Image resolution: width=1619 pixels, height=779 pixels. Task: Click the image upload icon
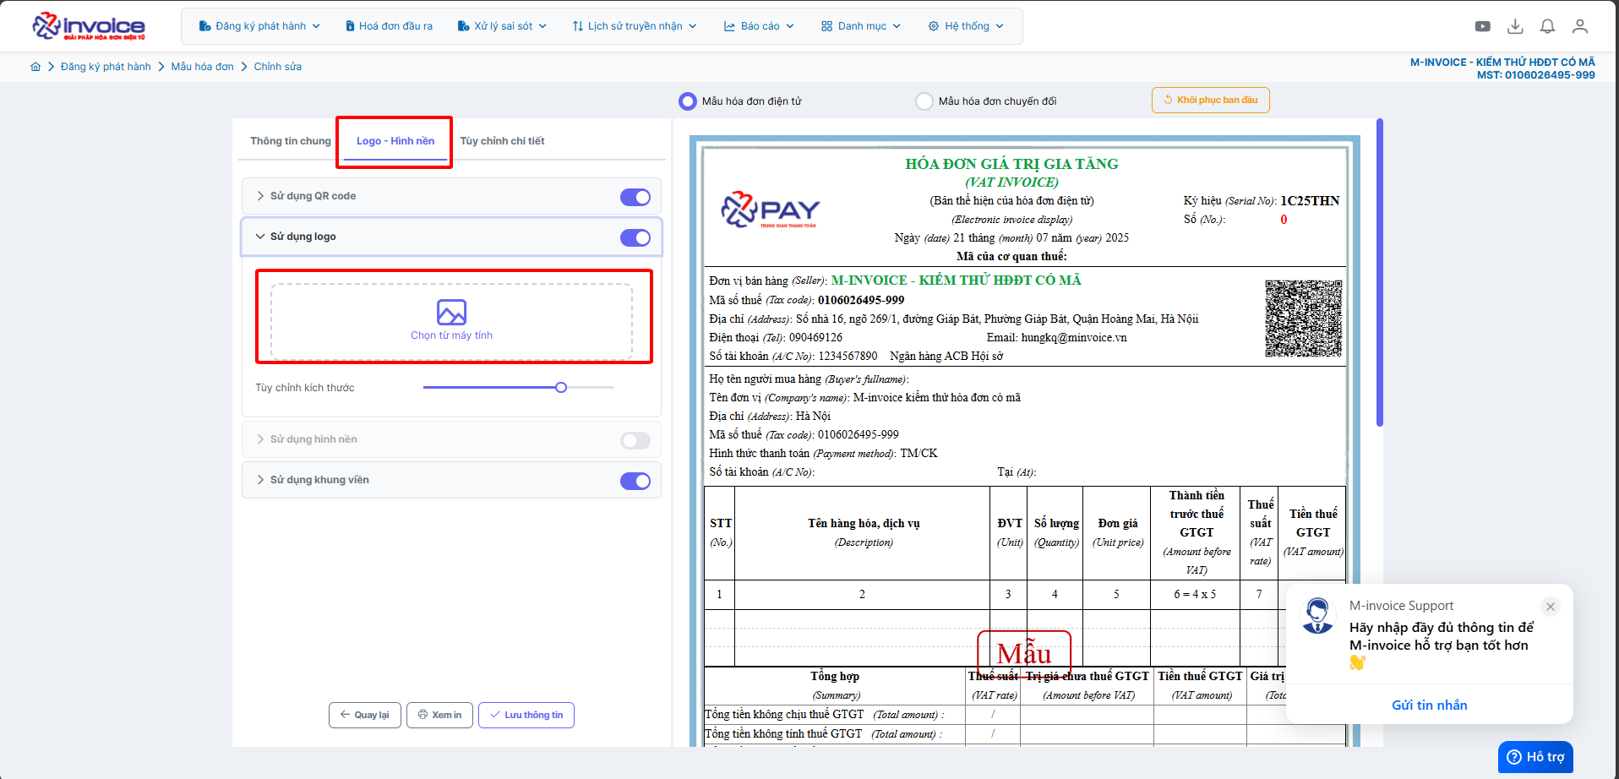click(x=452, y=313)
